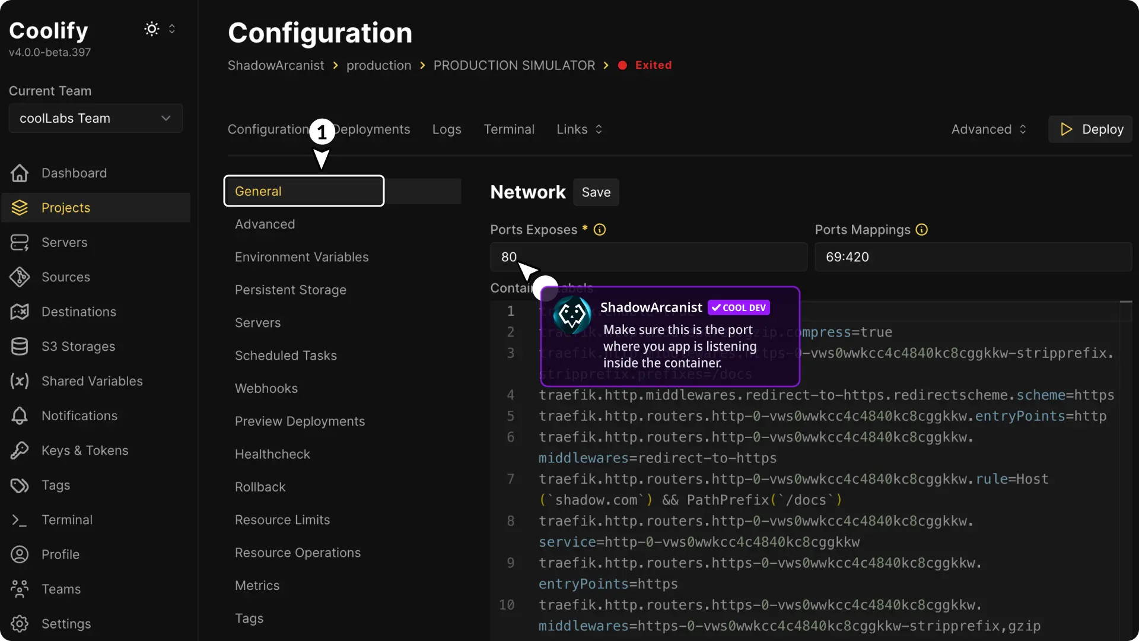Open Notifications with the bell icon
1139x641 pixels.
point(20,415)
